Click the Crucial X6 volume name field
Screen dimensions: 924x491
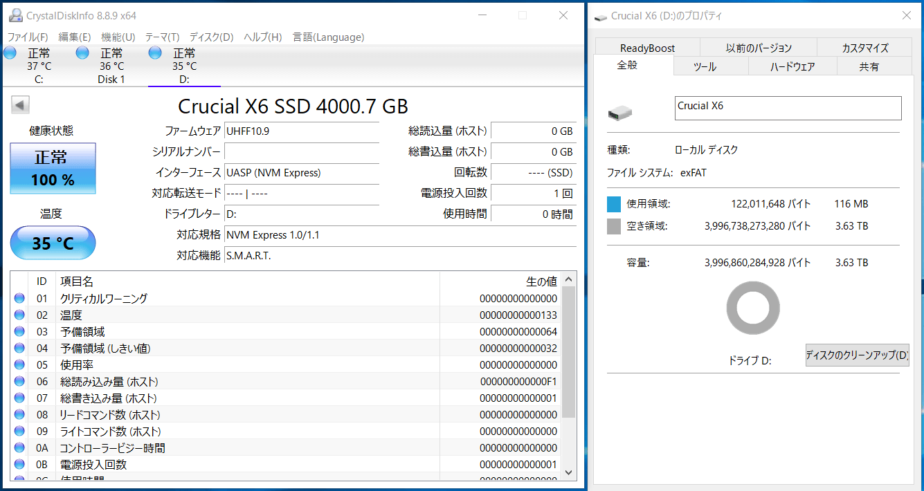click(x=788, y=108)
